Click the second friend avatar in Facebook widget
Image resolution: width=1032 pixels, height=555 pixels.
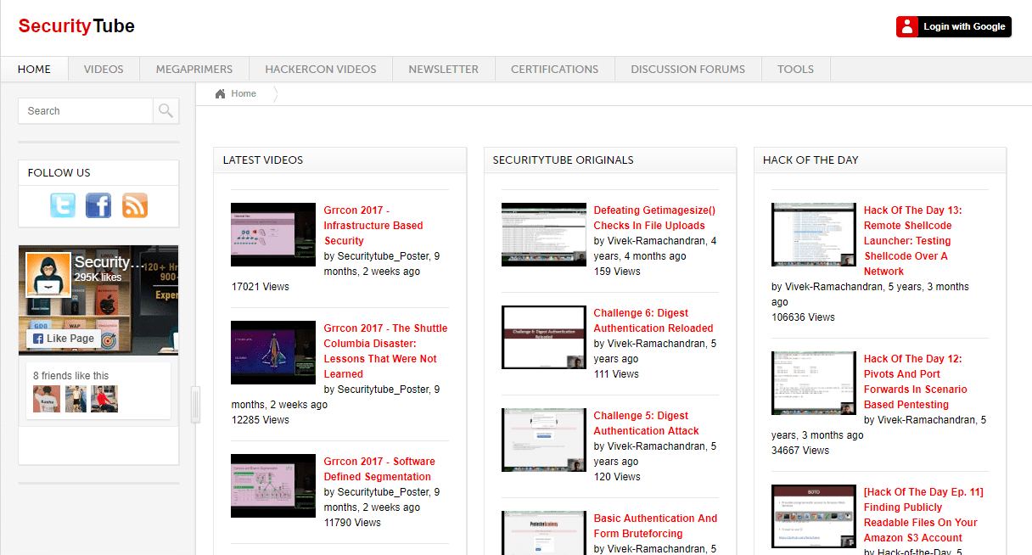(76, 399)
